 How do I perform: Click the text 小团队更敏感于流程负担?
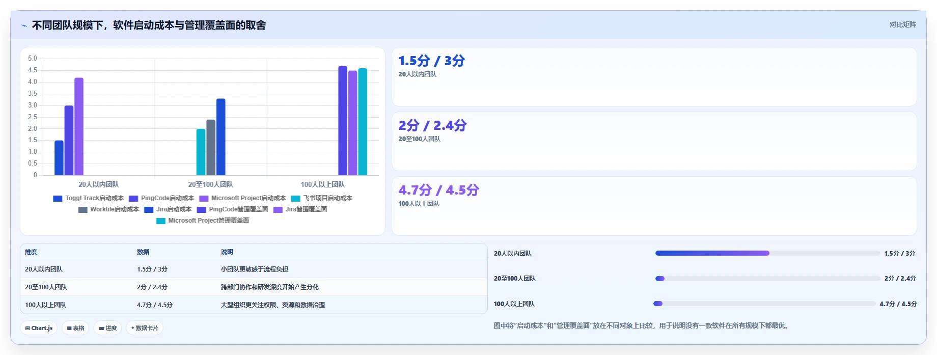[x=255, y=269]
